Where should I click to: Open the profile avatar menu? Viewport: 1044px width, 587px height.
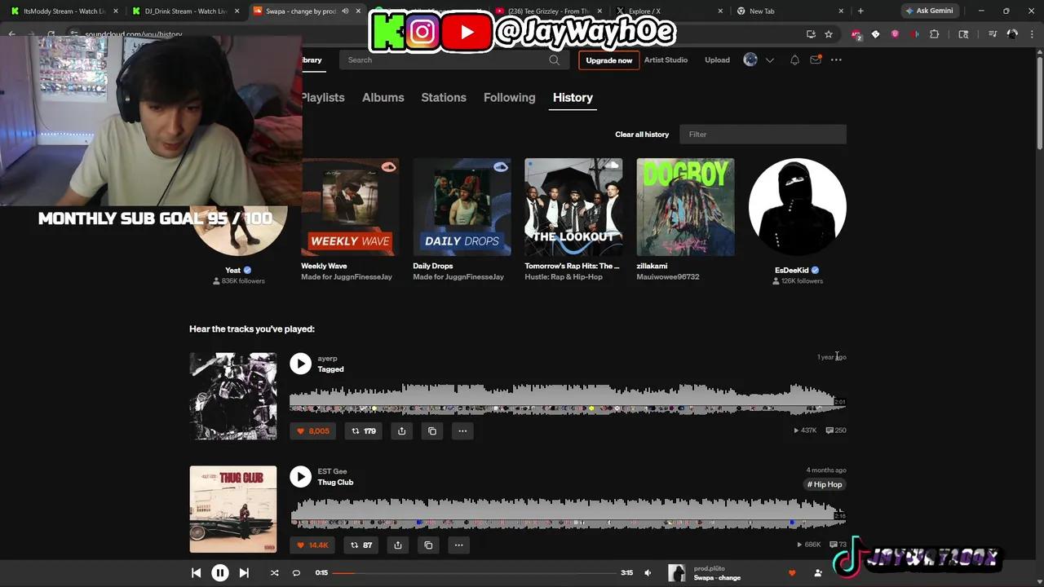point(750,60)
